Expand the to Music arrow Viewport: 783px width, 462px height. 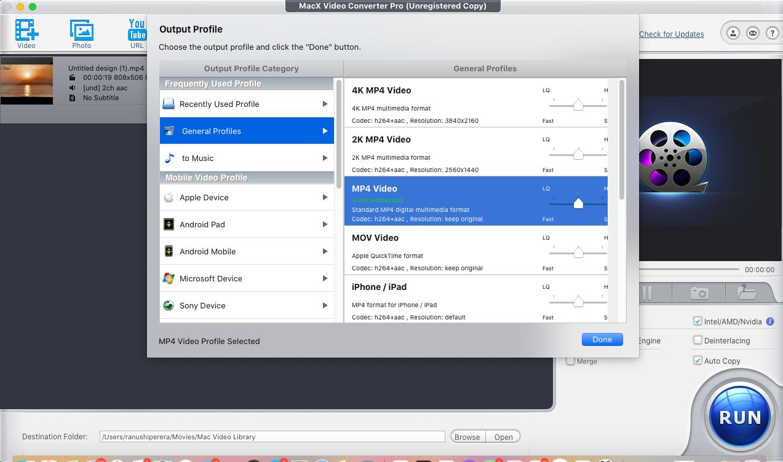325,158
